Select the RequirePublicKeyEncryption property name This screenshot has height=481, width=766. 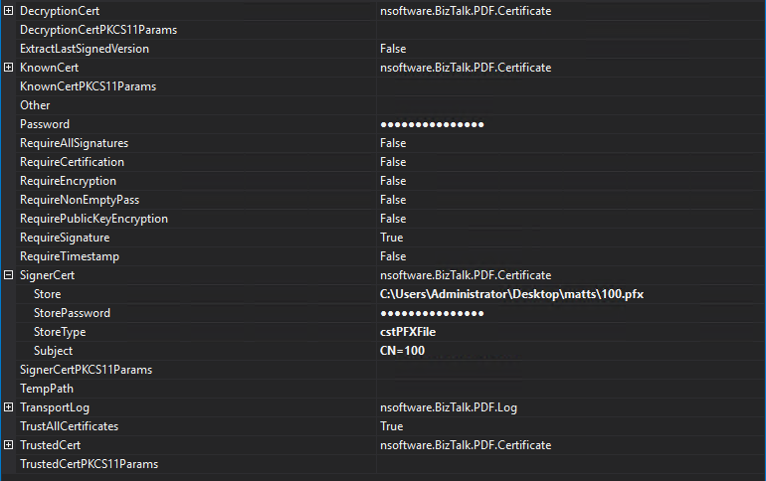coord(94,219)
